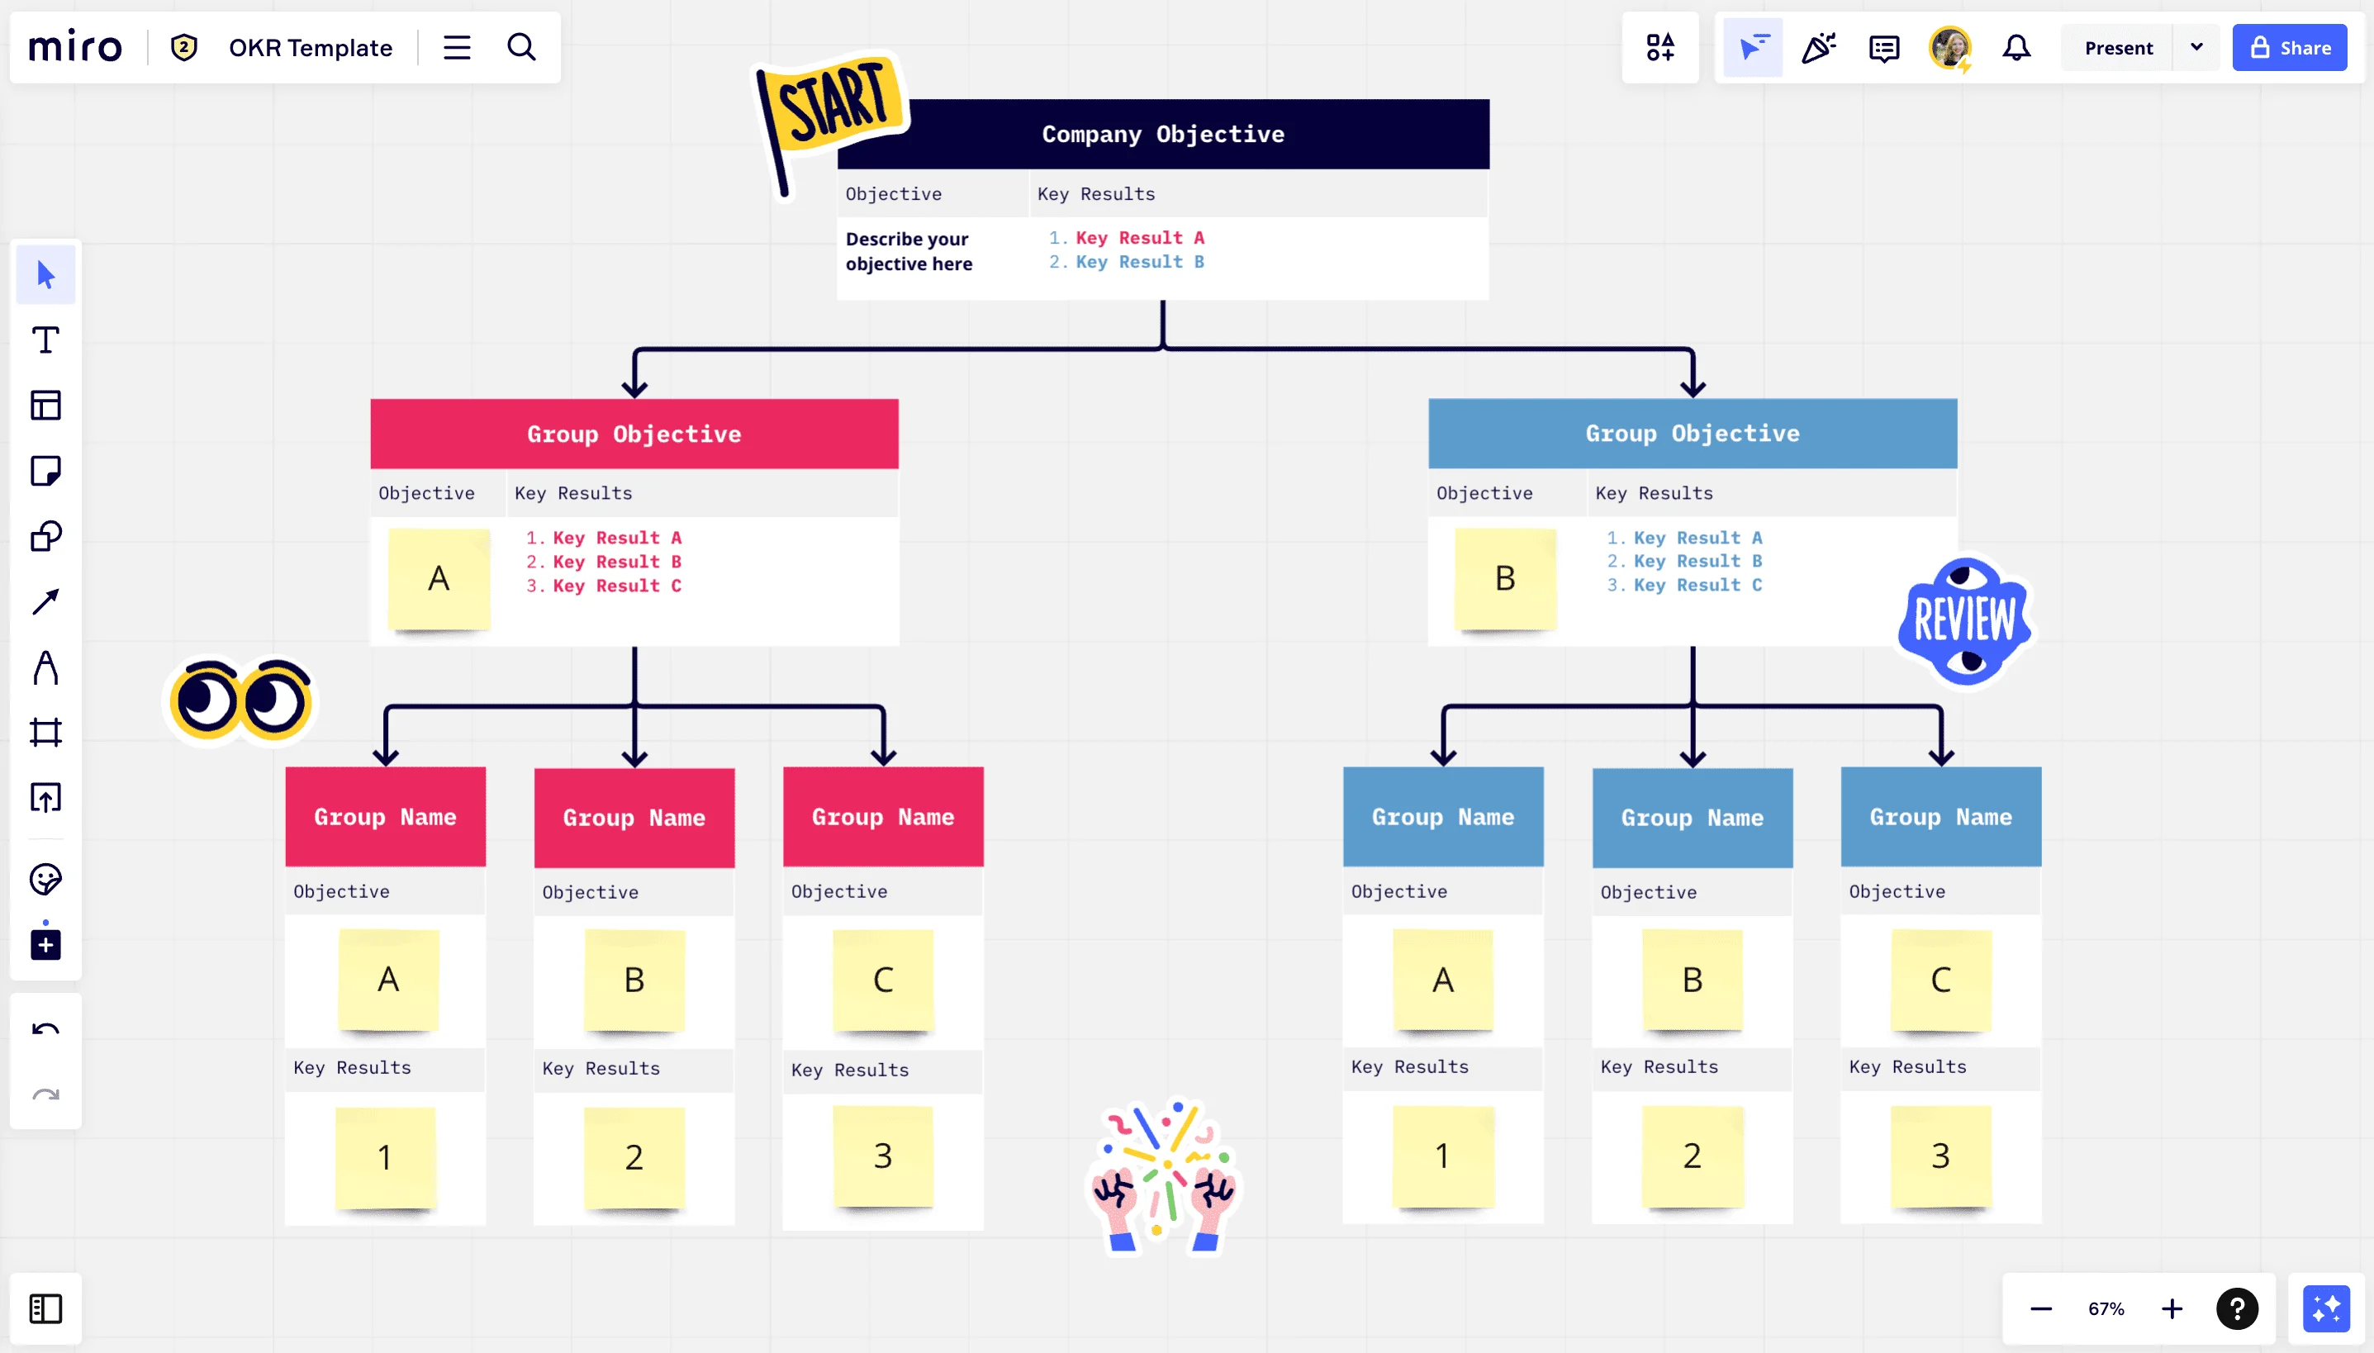
Task: Click the search icon in toolbar
Action: 524,47
